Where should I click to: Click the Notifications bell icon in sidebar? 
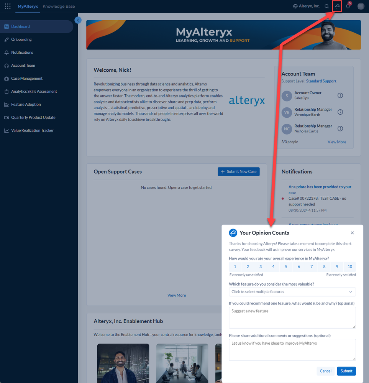click(7, 52)
